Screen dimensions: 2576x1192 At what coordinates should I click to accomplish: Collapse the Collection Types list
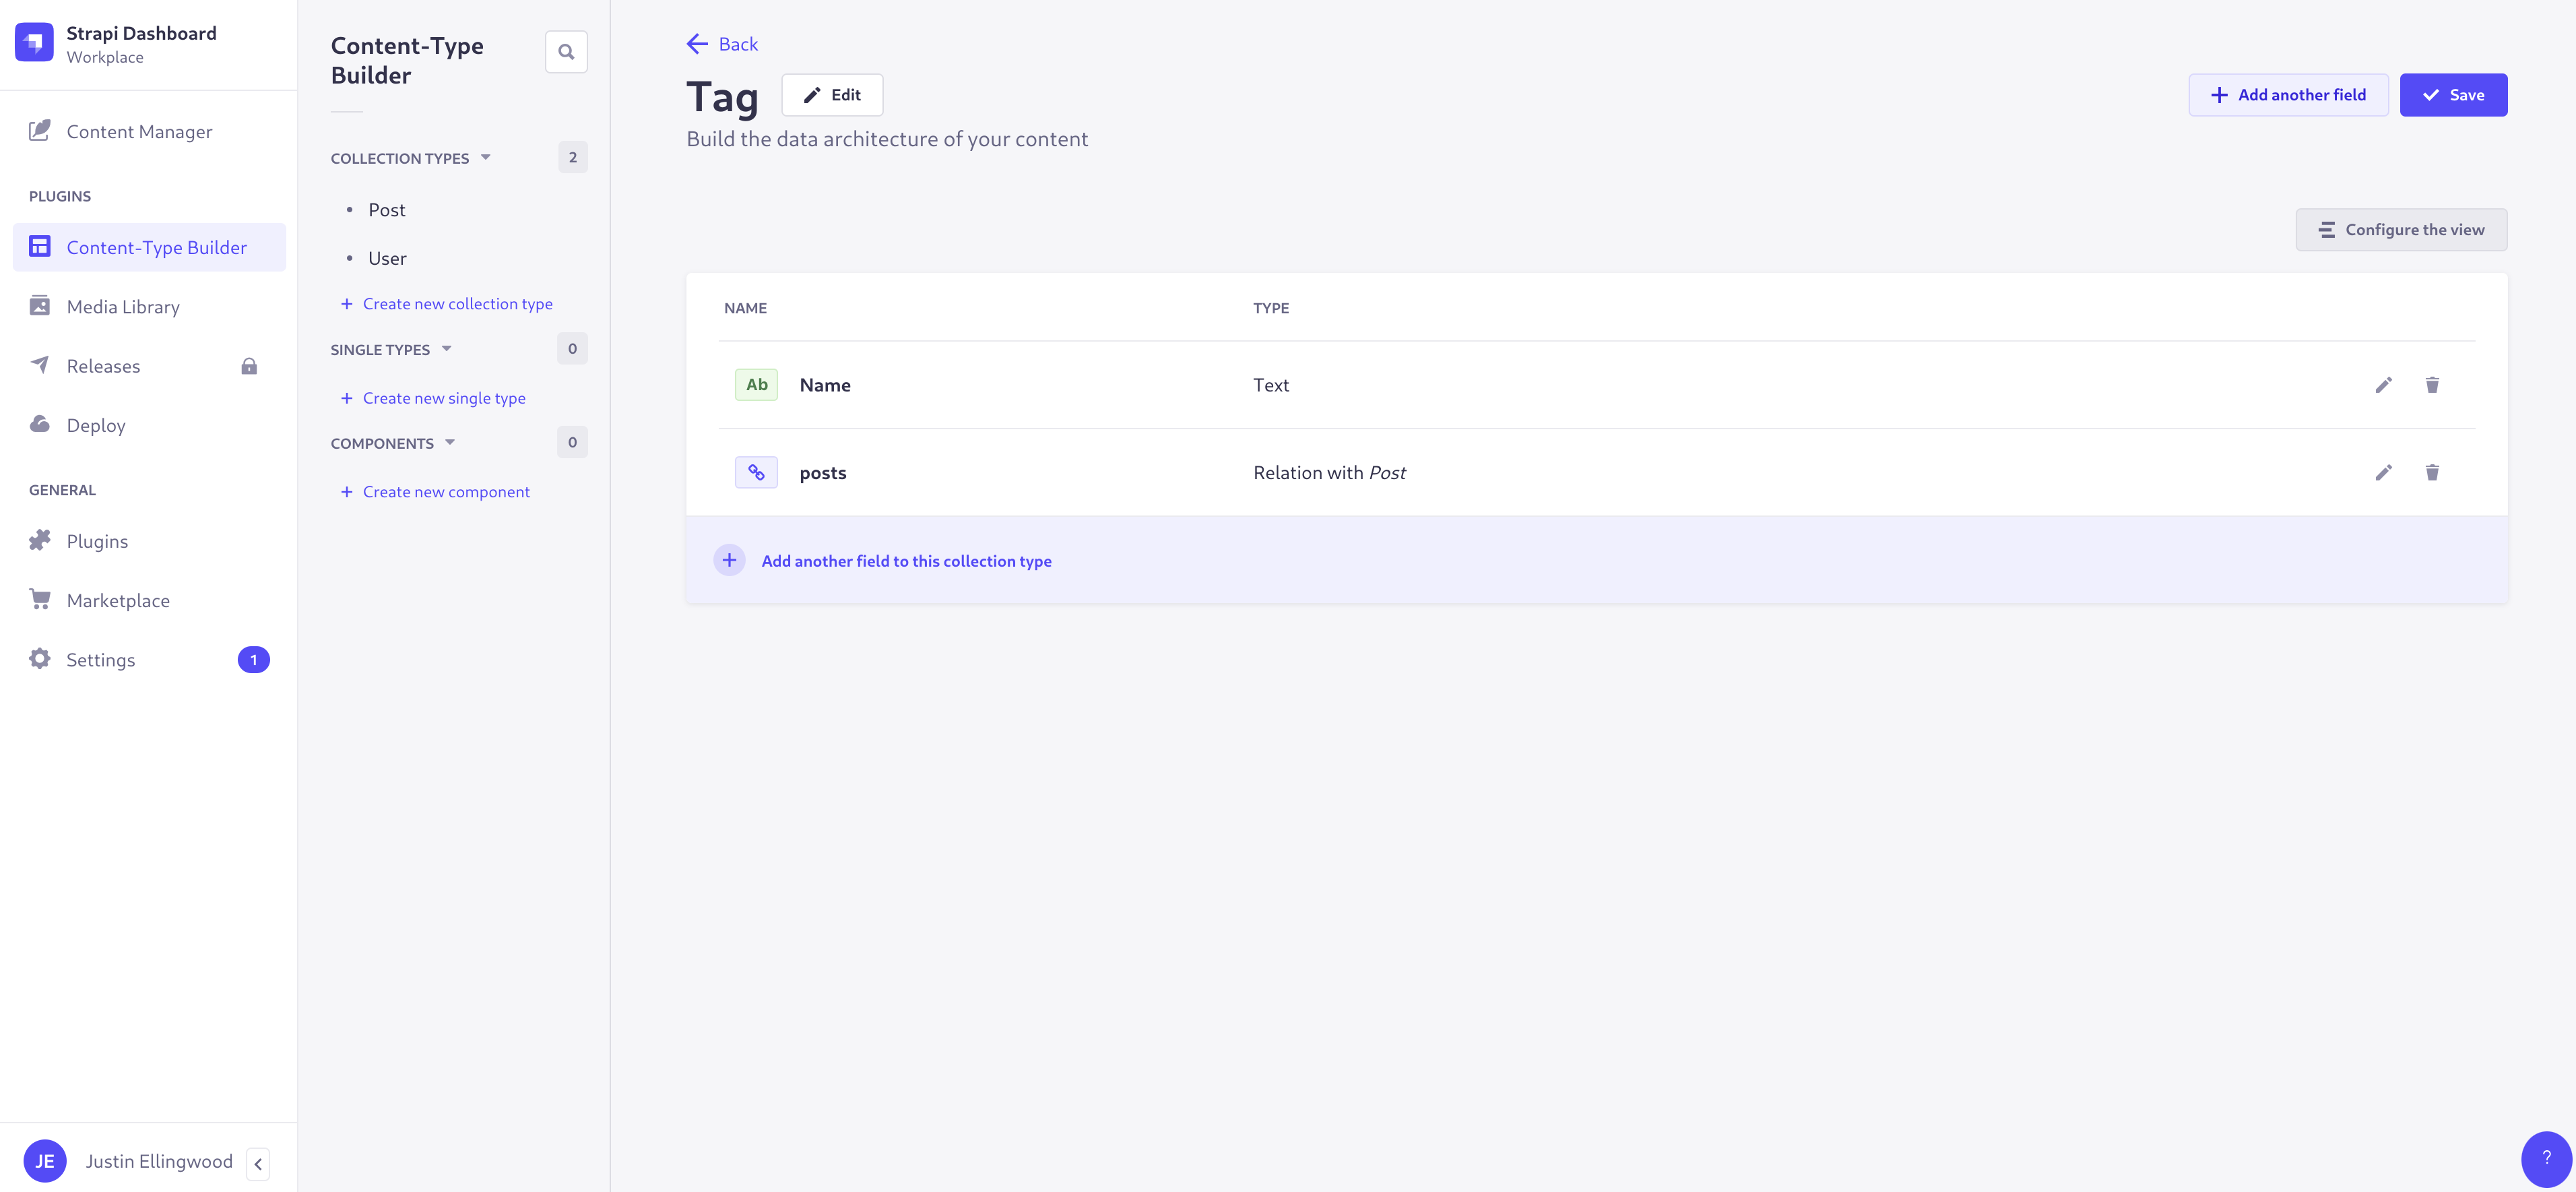(x=486, y=157)
